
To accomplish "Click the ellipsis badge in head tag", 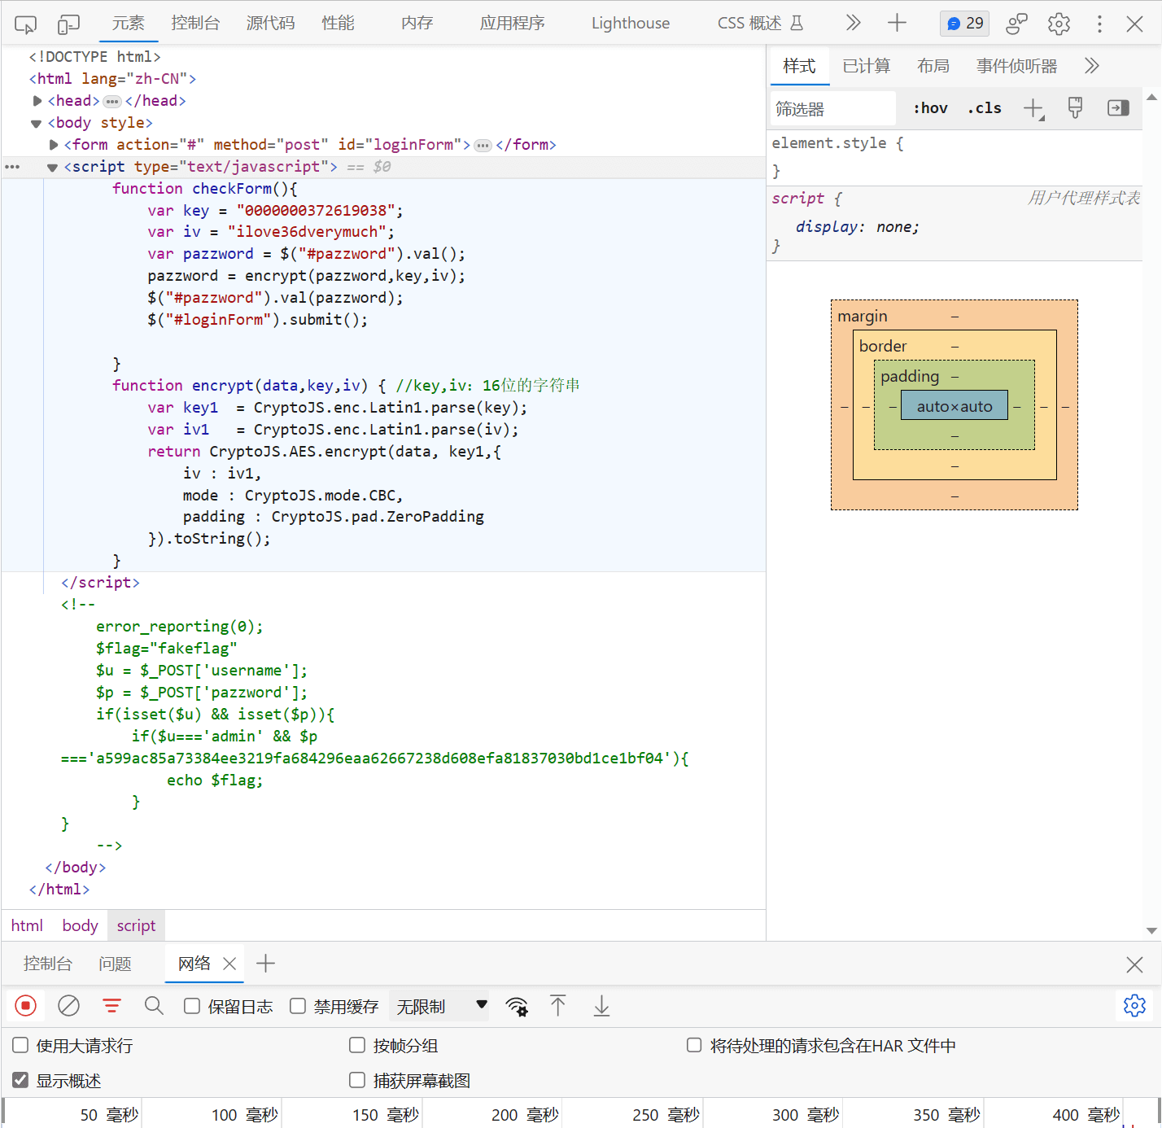I will click(112, 102).
